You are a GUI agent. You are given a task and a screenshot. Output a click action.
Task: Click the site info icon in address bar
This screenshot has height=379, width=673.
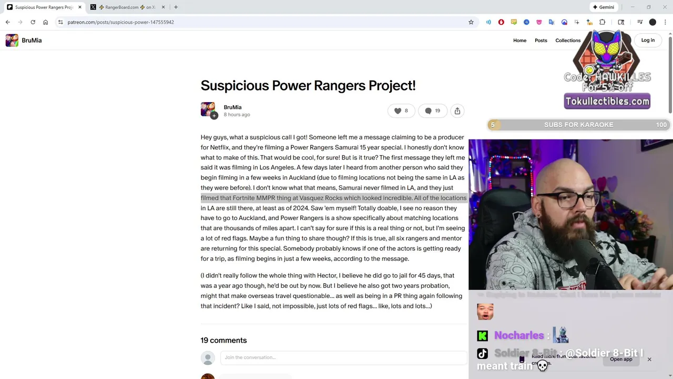60,22
